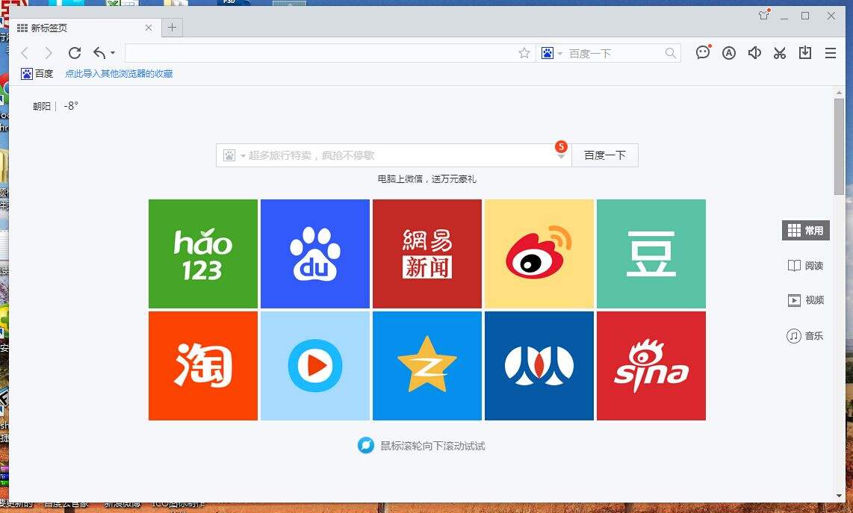Viewport: 853px width, 513px height.
Task: Open the scissors screenshot tool
Action: pyautogui.click(x=780, y=53)
